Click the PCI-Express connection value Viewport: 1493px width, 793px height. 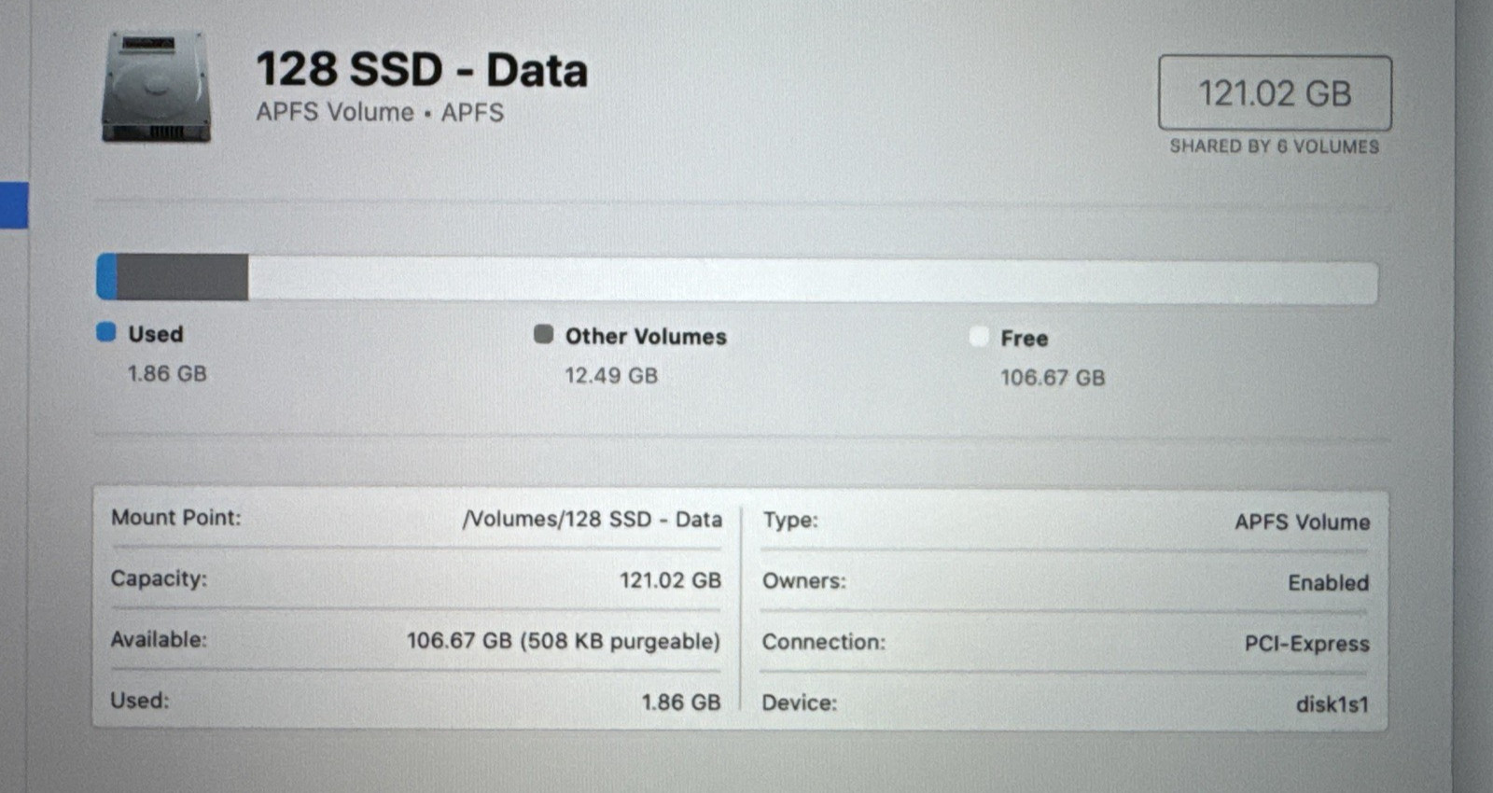click(1306, 644)
